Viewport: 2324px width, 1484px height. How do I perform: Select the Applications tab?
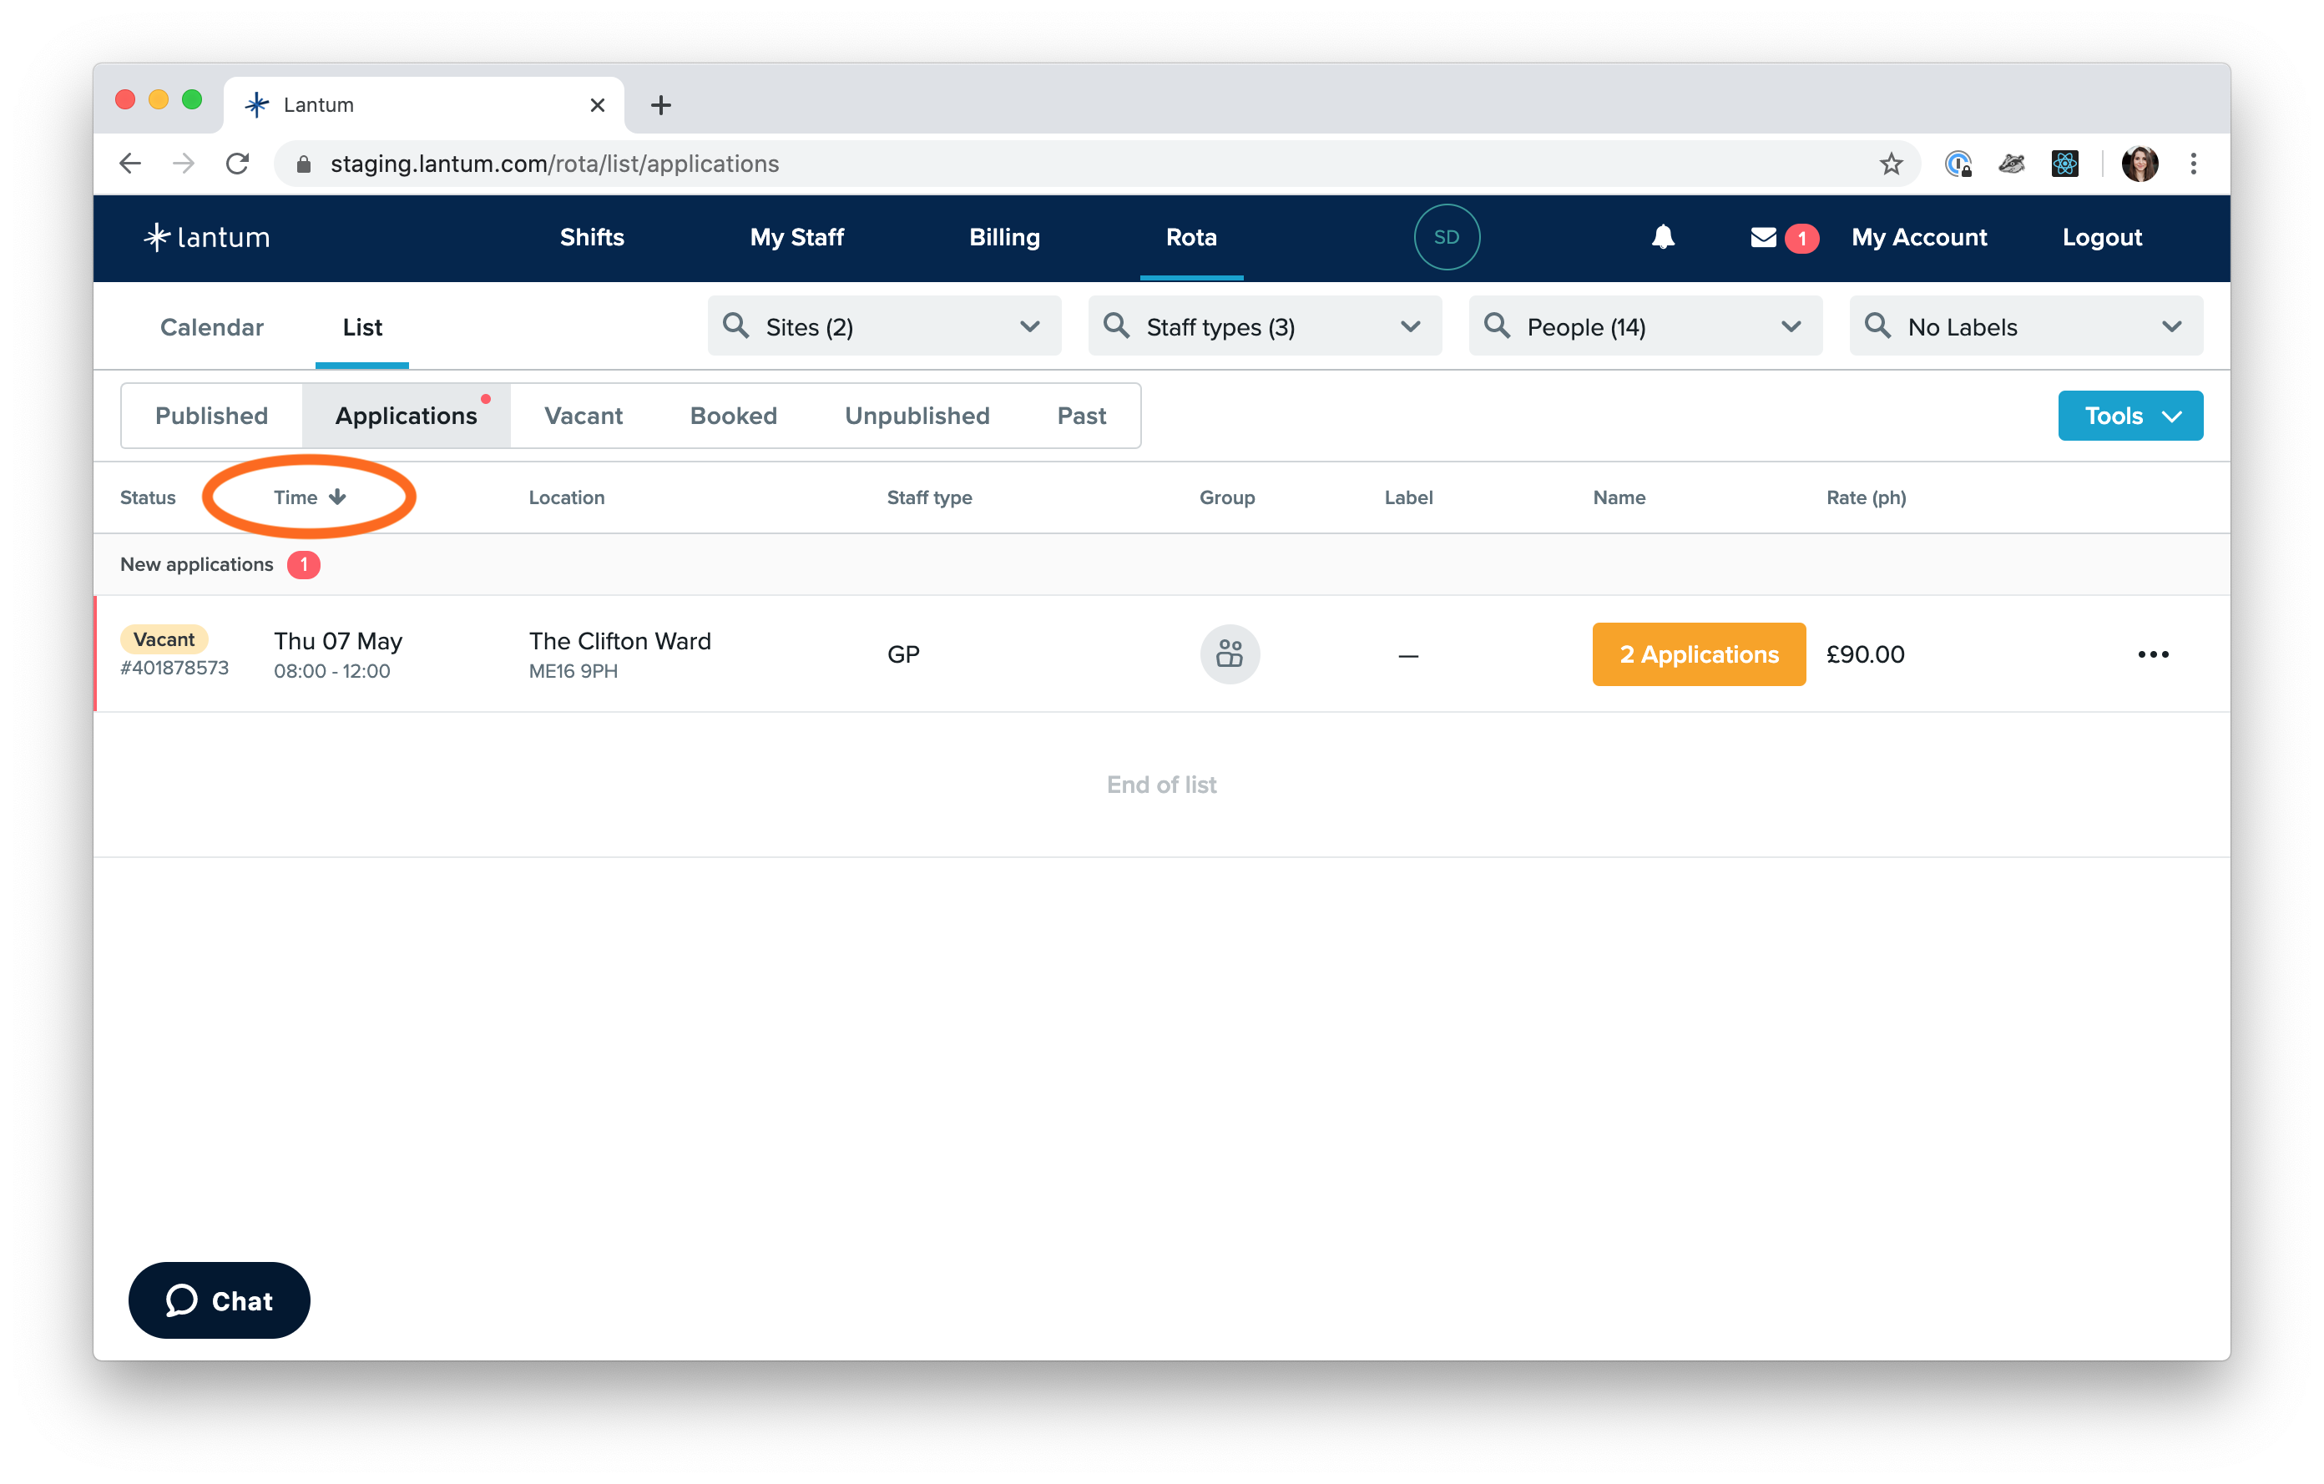[407, 416]
